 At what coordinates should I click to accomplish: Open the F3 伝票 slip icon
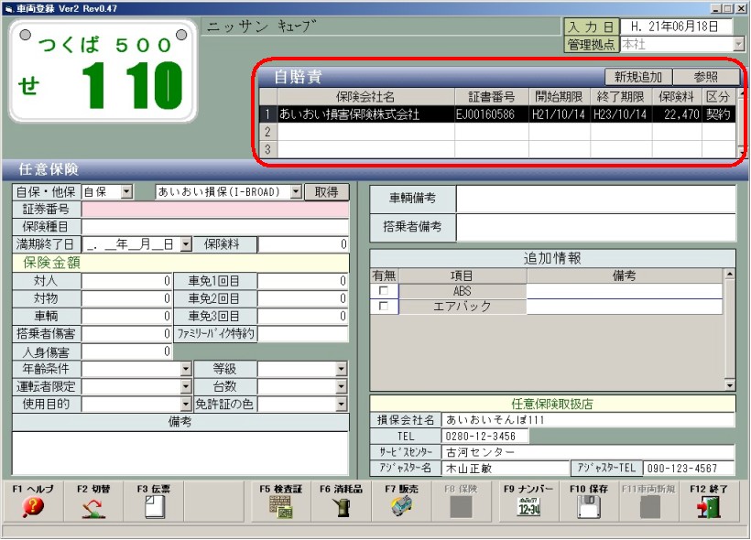(x=154, y=508)
